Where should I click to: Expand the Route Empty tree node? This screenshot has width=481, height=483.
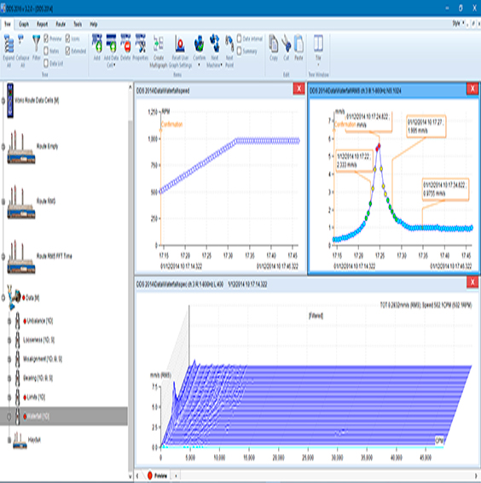3,147
